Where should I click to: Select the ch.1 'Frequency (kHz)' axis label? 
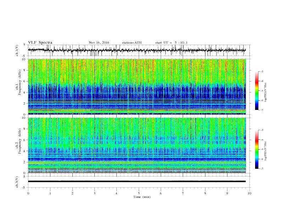(x=20, y=83)
